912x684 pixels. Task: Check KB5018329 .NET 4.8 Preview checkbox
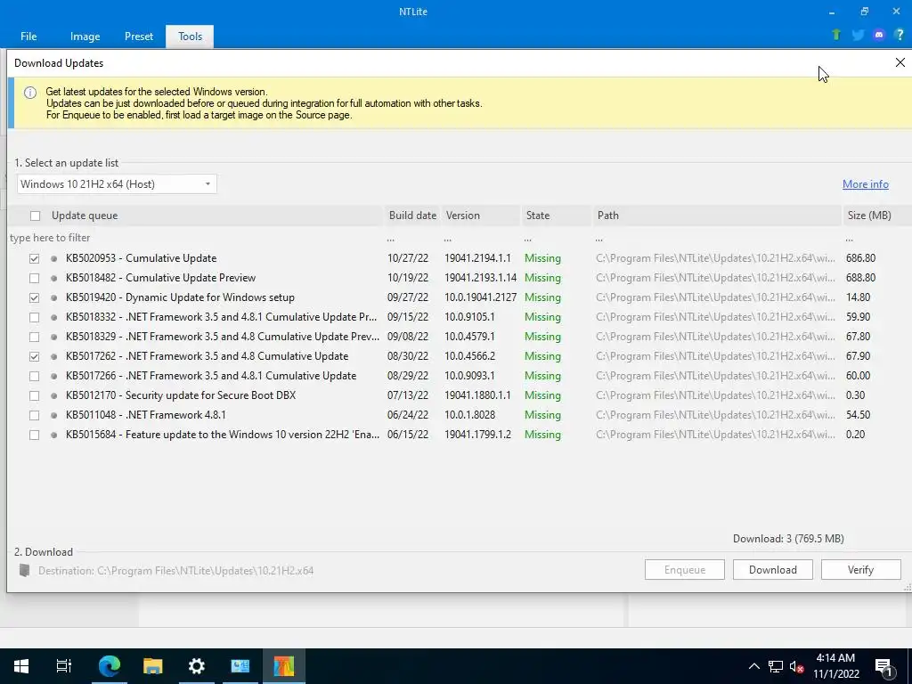coord(35,337)
